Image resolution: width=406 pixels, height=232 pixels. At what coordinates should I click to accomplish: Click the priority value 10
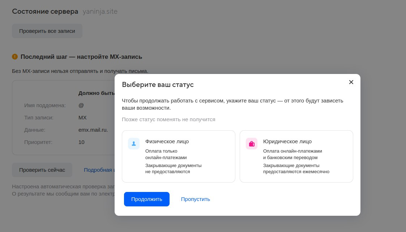pyautogui.click(x=81, y=142)
